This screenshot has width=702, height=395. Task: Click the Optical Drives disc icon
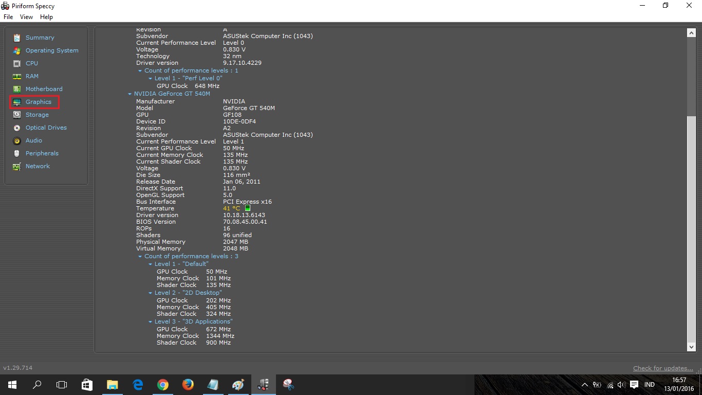point(17,128)
